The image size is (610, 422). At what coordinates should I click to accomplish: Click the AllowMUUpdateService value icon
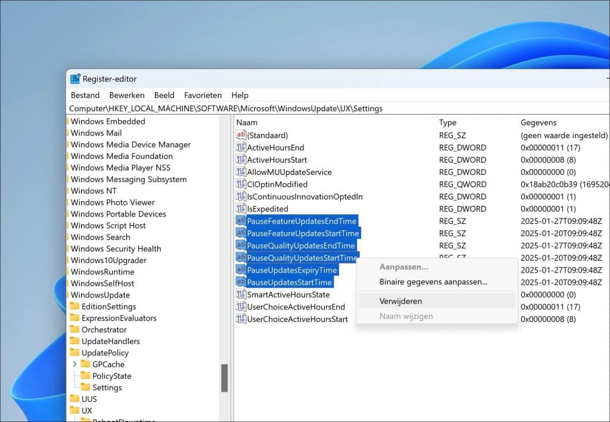241,172
